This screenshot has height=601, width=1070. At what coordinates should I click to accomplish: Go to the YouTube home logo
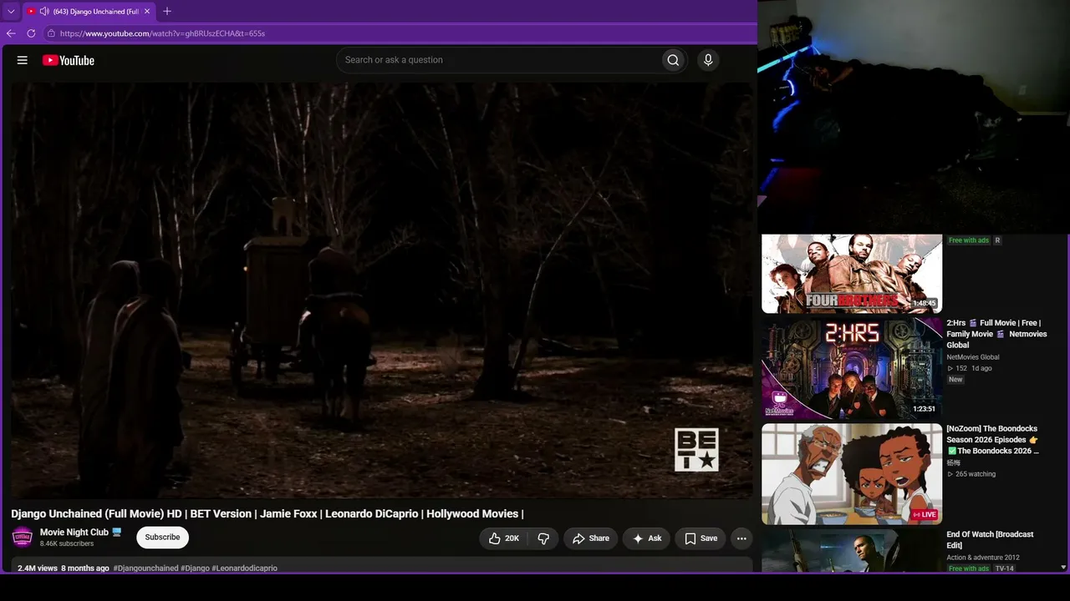[x=69, y=60]
